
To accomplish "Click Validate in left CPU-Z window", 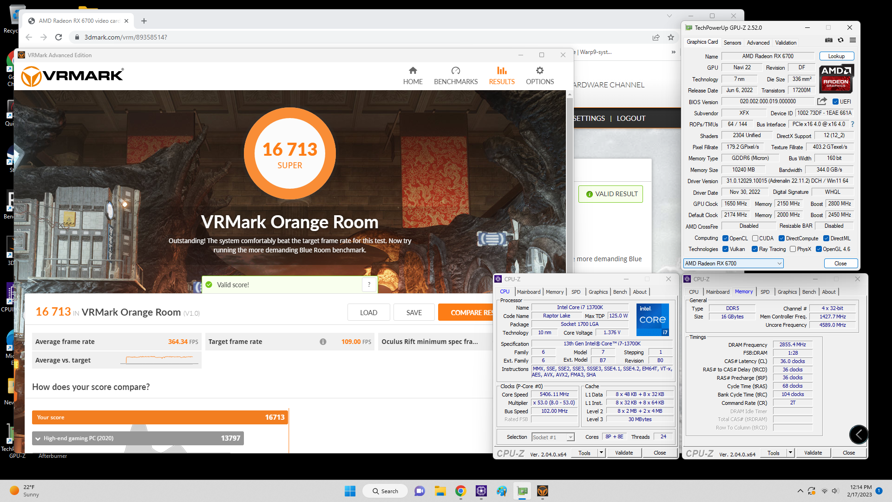I will (x=624, y=453).
